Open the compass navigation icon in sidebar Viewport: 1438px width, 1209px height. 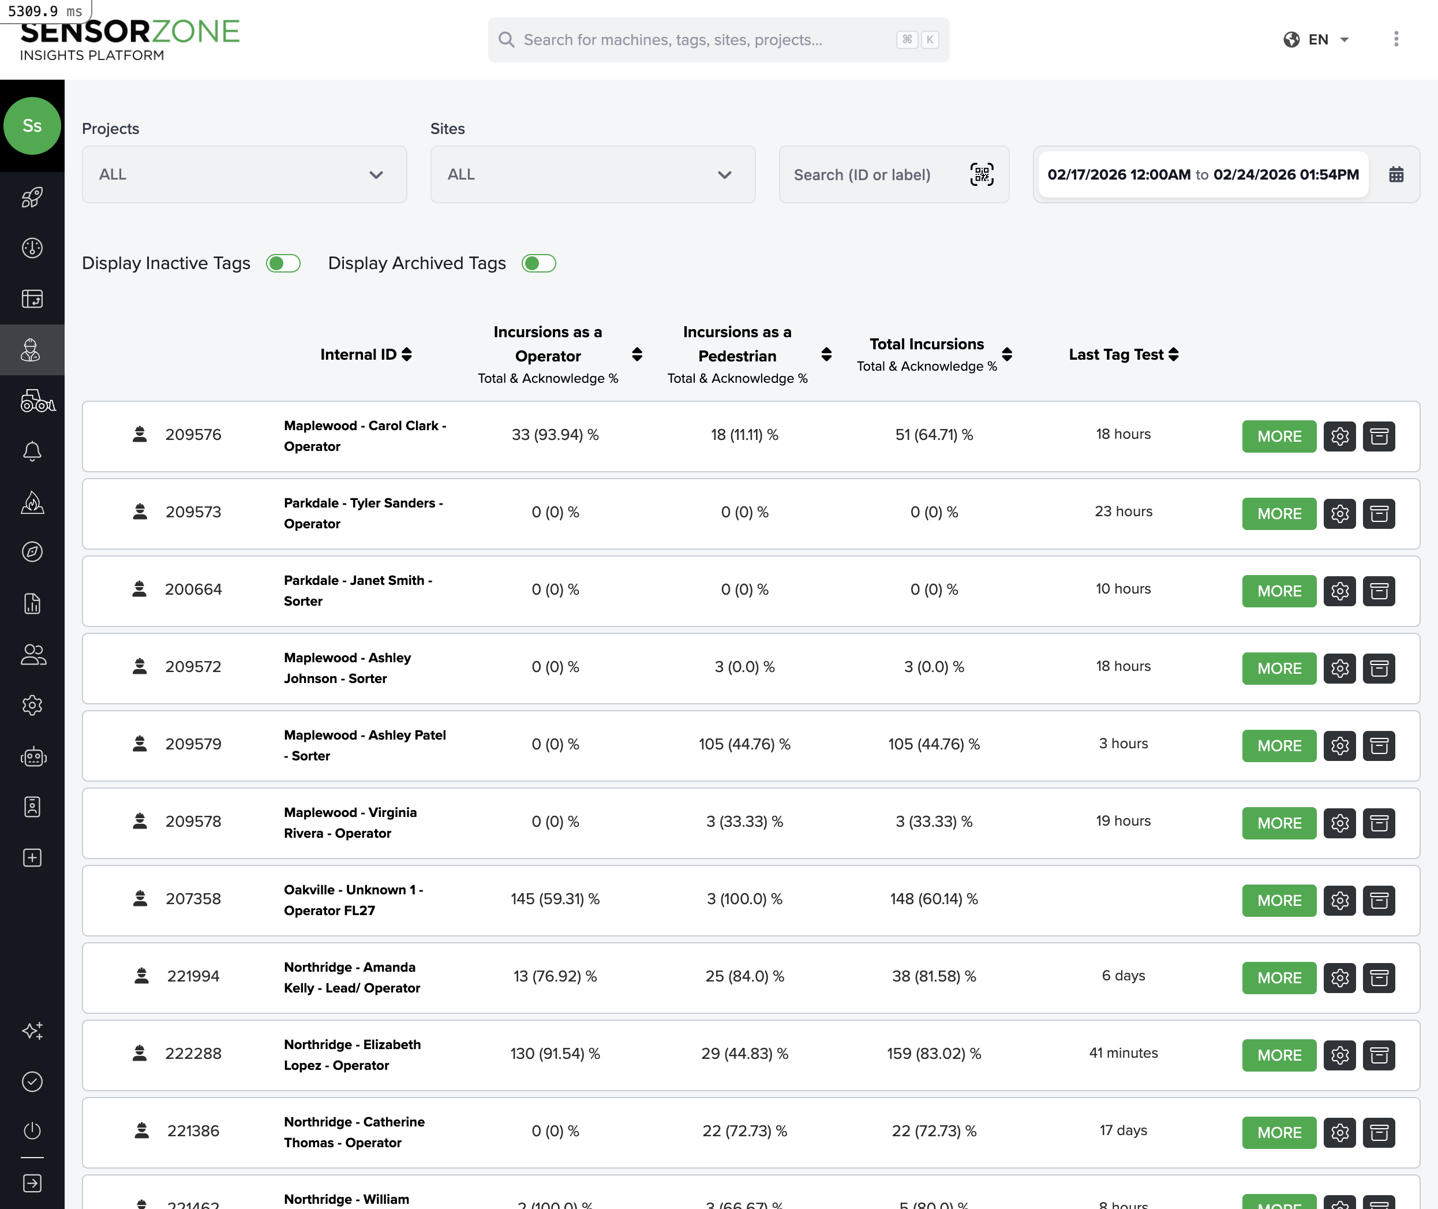coord(32,552)
